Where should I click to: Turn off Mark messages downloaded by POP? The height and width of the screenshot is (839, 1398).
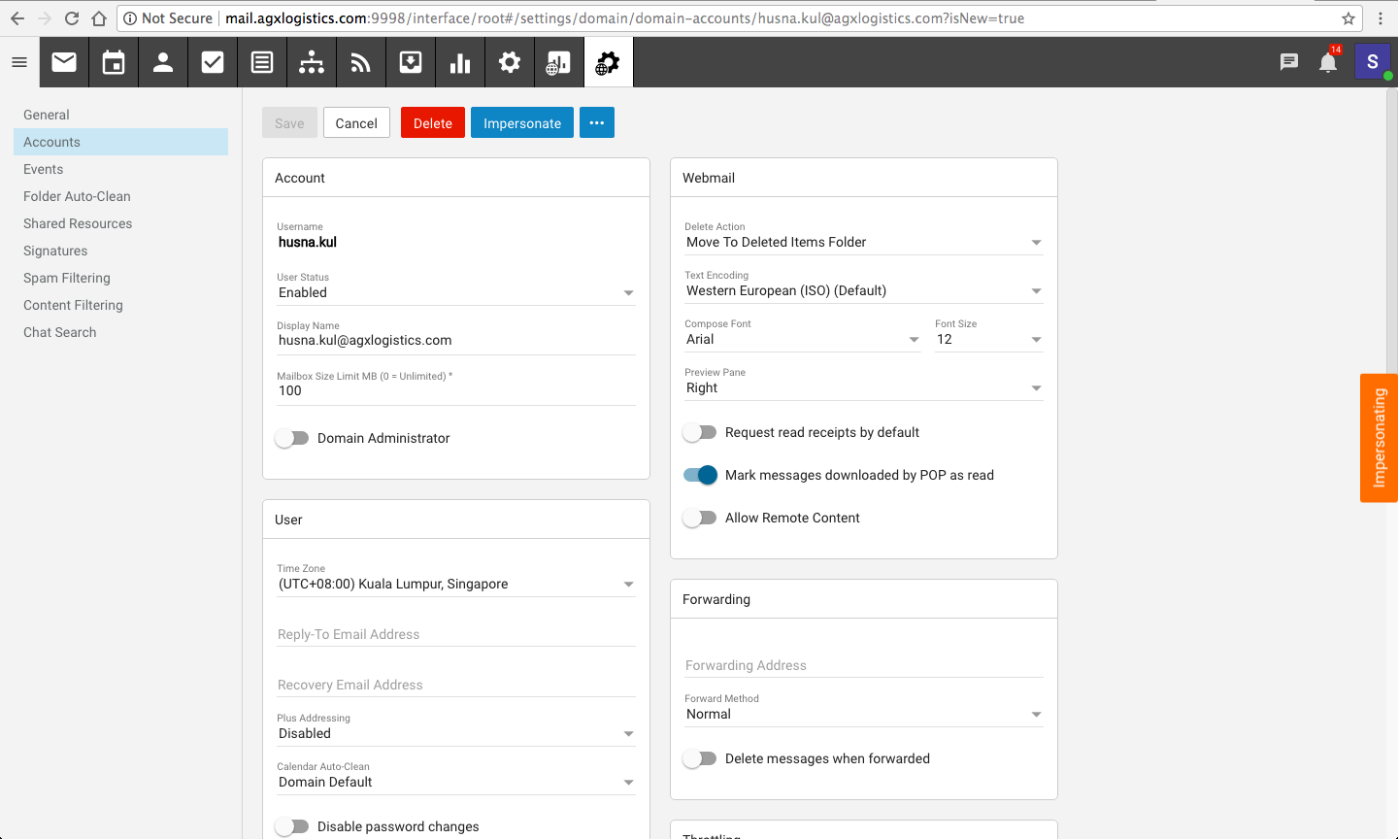pos(700,475)
